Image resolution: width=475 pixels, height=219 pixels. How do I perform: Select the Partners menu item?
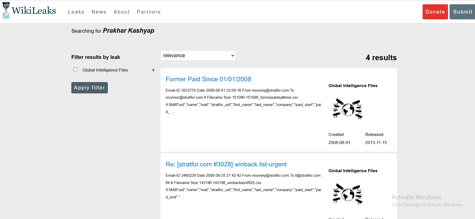(149, 12)
